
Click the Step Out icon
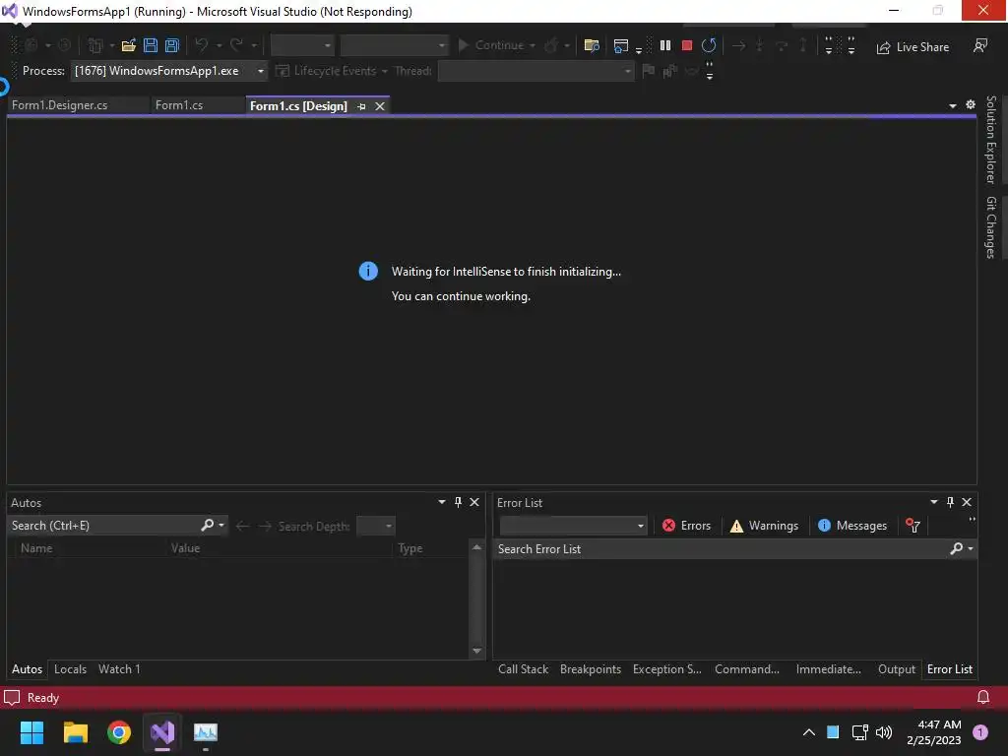tap(803, 45)
